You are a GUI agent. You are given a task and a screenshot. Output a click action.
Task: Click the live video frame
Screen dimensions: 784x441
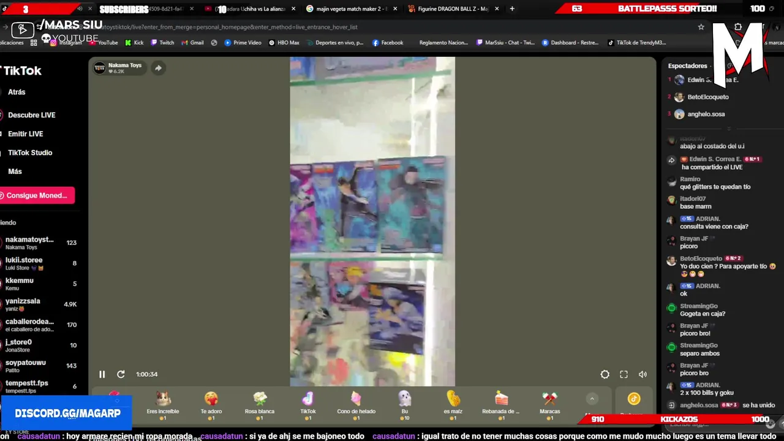pyautogui.click(x=372, y=222)
